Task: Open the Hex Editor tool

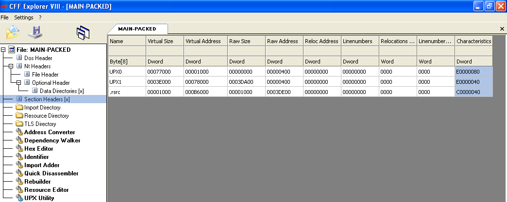Action: tap(39, 149)
